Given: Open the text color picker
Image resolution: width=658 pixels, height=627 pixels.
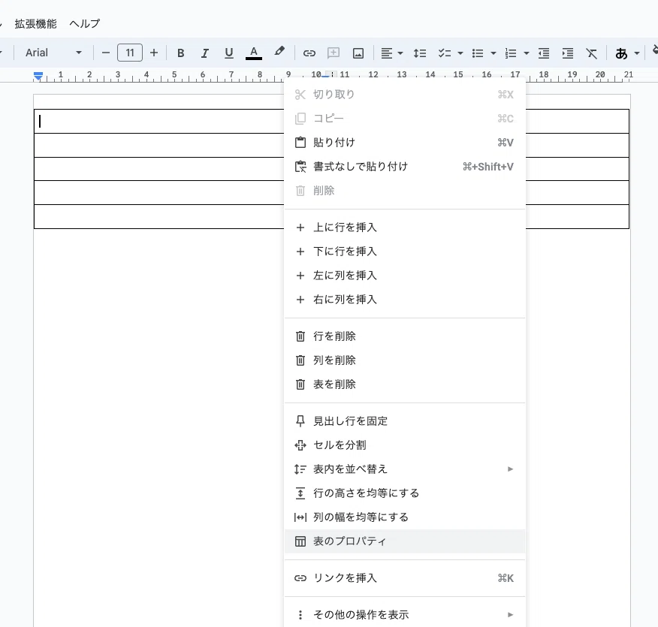Looking at the screenshot, I should pyautogui.click(x=254, y=53).
